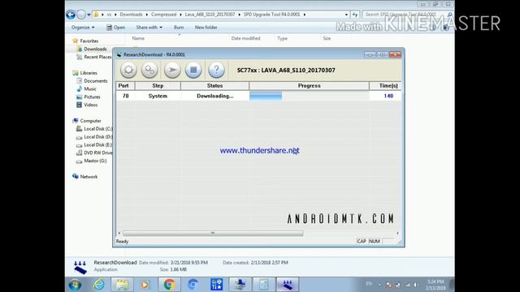The width and height of the screenshot is (520, 292).
Task: Select Local Disk (E:)
Action: coord(98,144)
